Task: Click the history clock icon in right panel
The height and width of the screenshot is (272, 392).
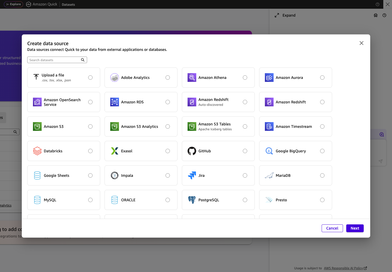Action: (384, 15)
